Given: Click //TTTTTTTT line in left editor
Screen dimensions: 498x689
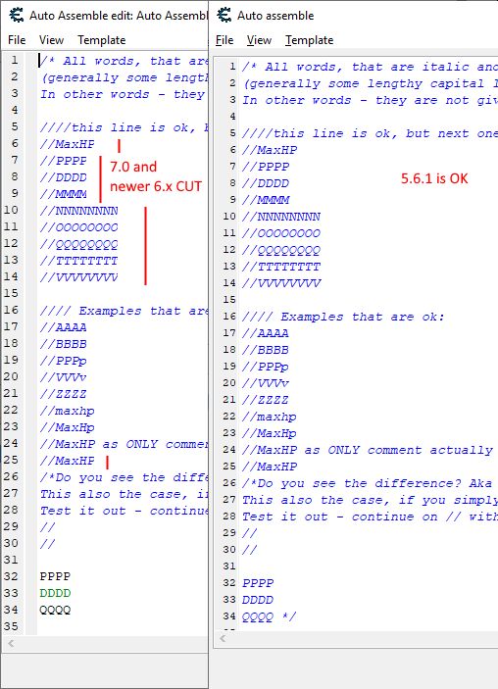Looking at the screenshot, I should (x=78, y=261).
